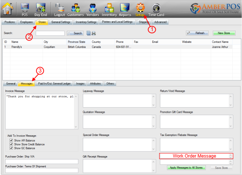Toggle Show GC Balance checkbox
The image size is (242, 175).
[11, 148]
